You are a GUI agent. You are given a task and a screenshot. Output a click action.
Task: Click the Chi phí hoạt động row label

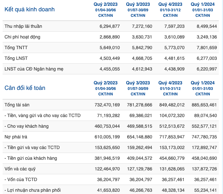click(x=22, y=37)
